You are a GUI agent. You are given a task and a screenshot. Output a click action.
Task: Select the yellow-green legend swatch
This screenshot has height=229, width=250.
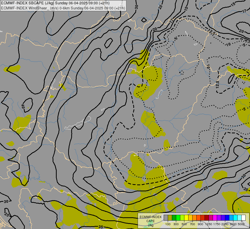pos(182,218)
